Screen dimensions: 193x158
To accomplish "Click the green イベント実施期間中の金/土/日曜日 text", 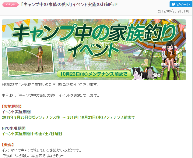I will coord(32,134).
